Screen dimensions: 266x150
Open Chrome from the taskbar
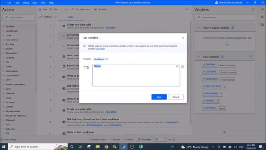pyautogui.click(x=106, y=147)
